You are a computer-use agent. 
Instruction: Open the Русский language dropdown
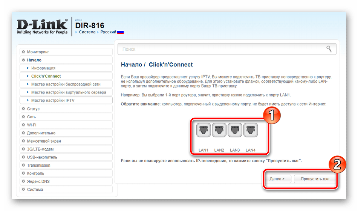(108, 32)
